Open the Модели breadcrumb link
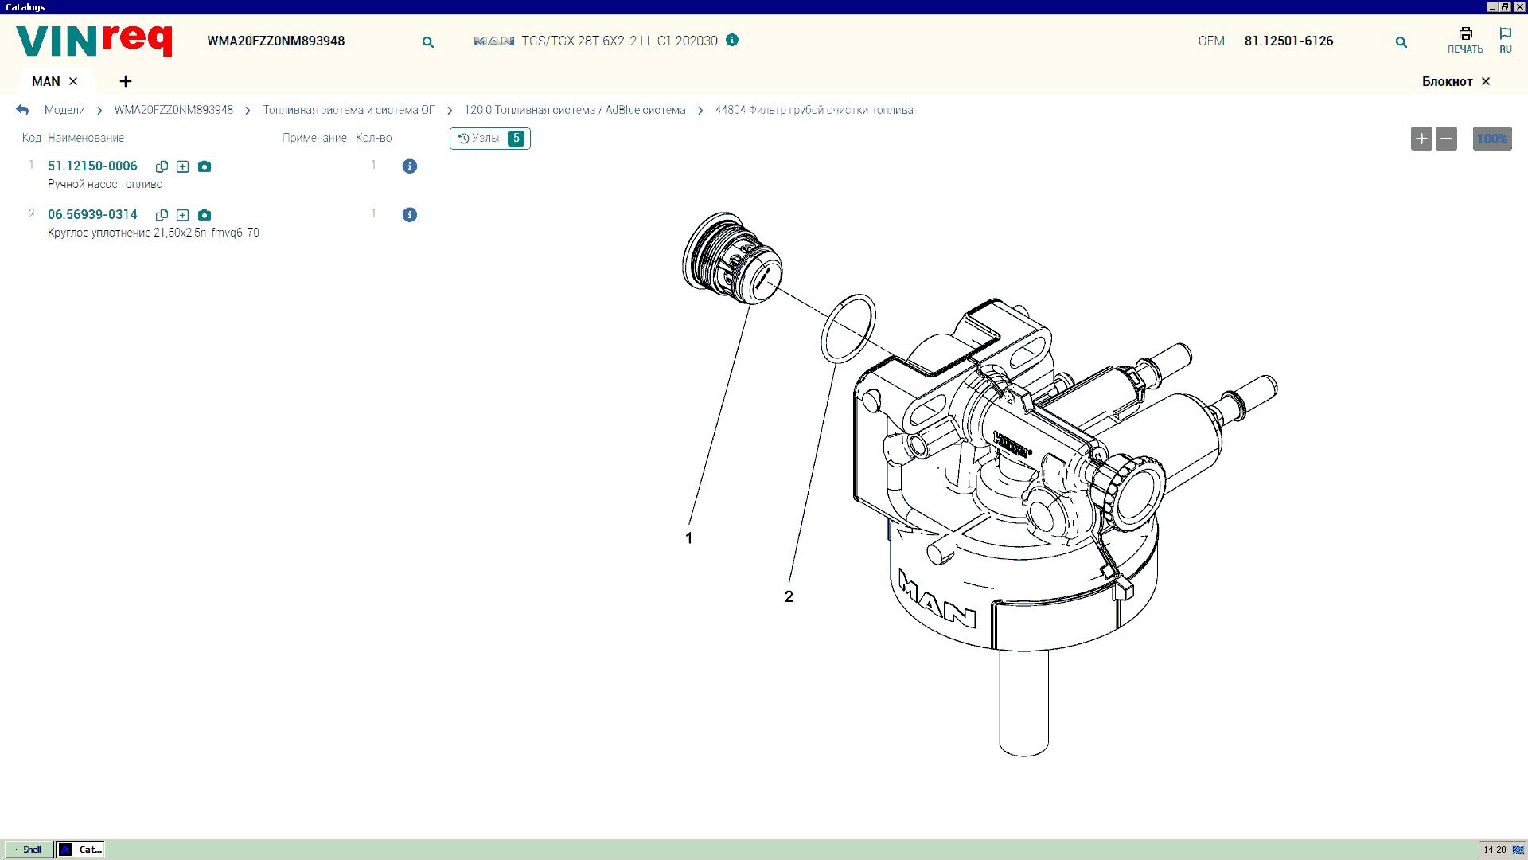This screenshot has height=860, width=1528. 64,110
